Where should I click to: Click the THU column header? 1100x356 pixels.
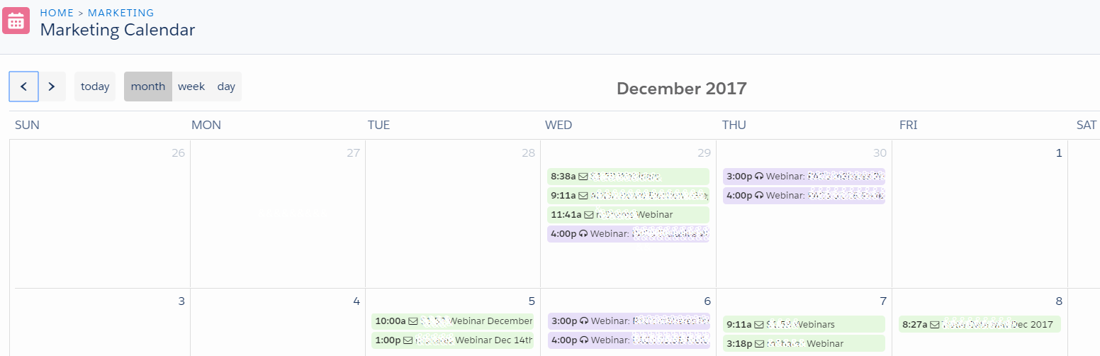point(735,126)
